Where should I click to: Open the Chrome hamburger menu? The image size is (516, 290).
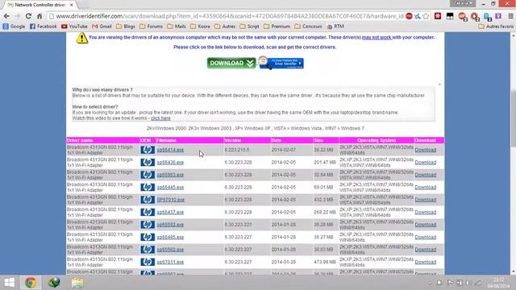510,16
